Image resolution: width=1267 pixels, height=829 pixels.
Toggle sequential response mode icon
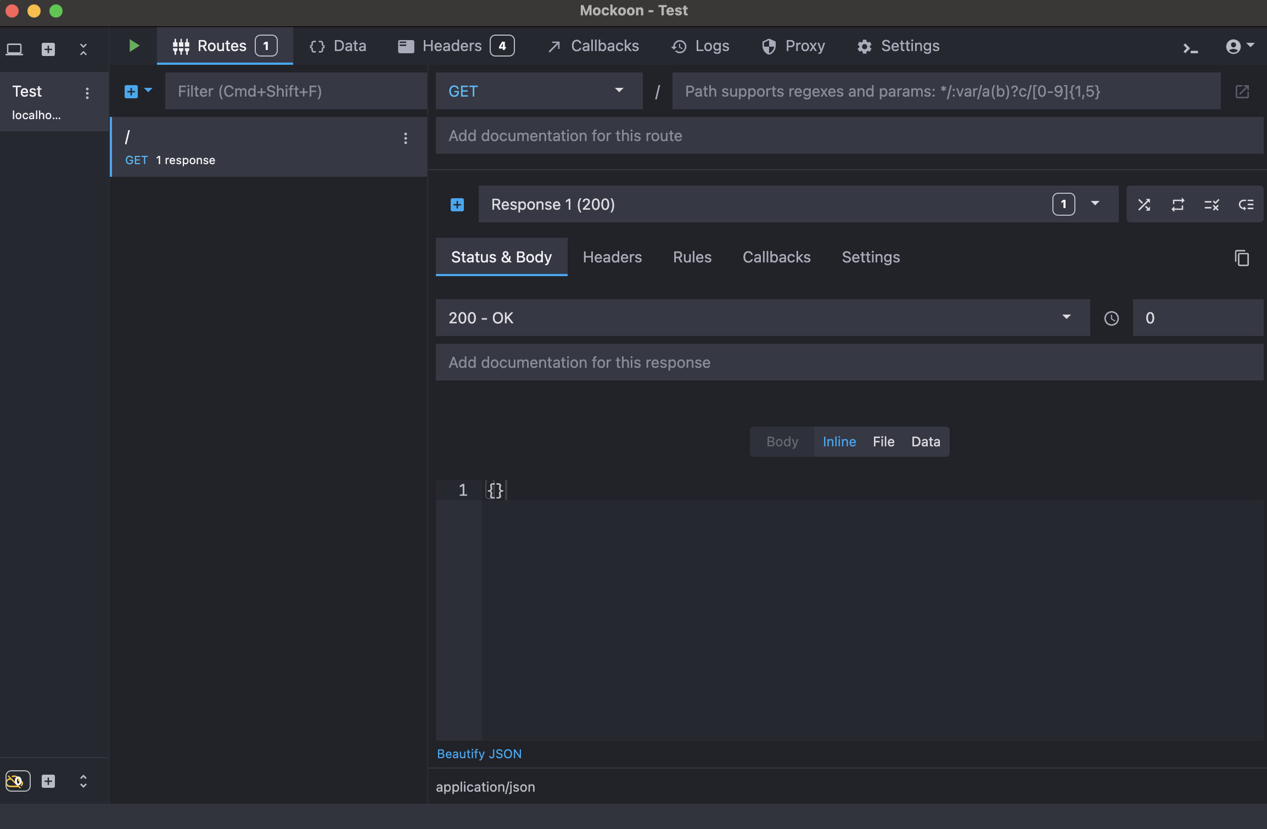pyautogui.click(x=1178, y=205)
